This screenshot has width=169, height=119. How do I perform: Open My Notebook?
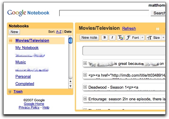27,48
